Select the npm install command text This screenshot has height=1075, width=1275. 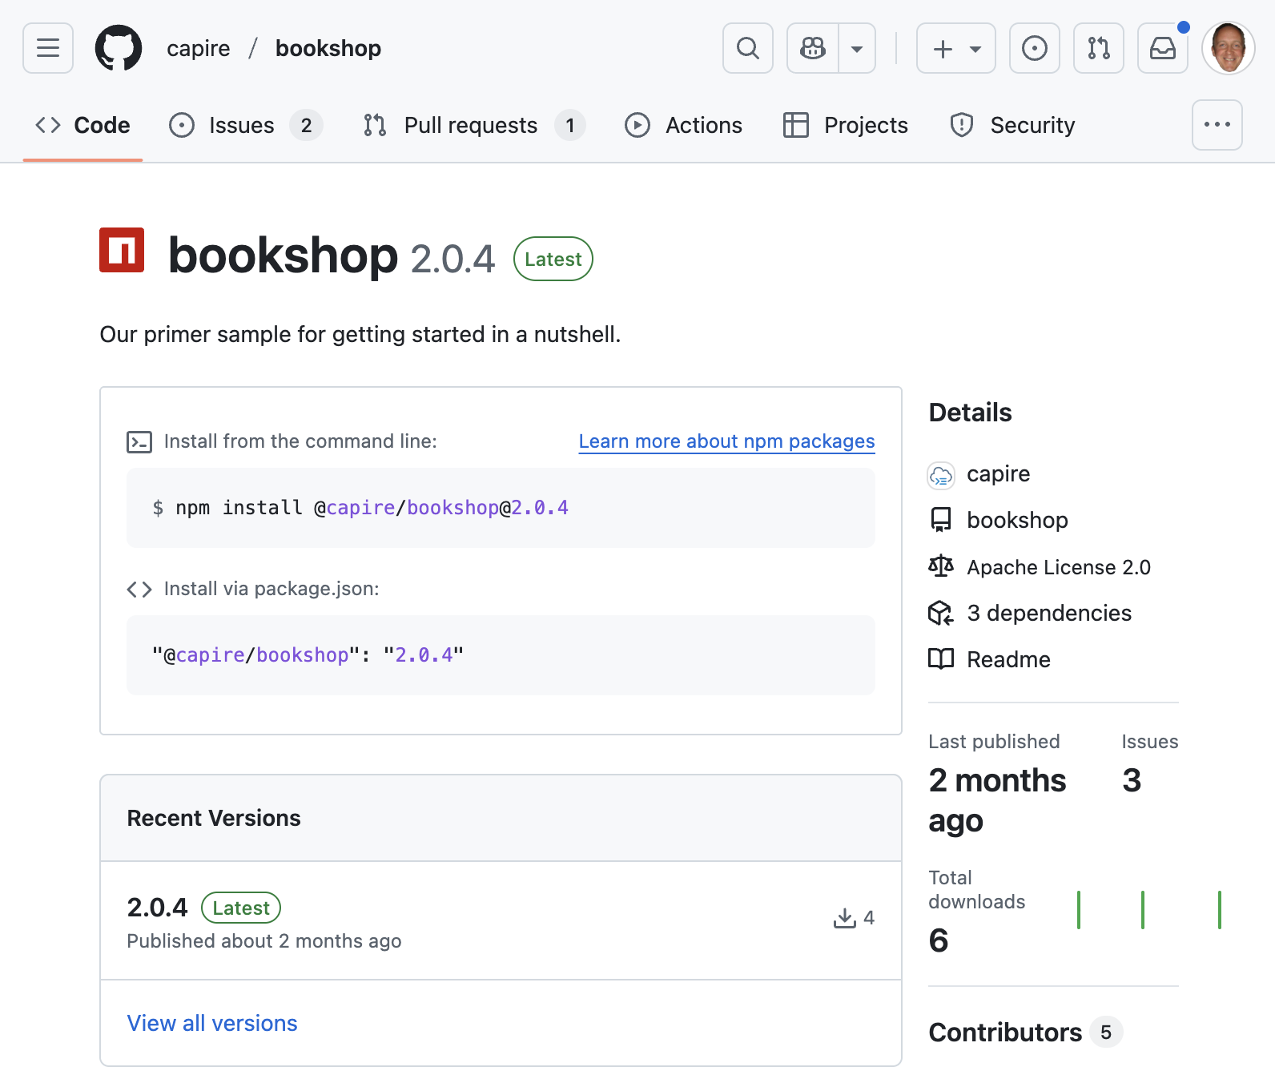click(360, 508)
